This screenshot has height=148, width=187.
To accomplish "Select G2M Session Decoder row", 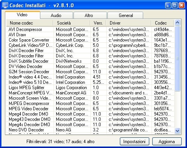I will click(x=90, y=72).
